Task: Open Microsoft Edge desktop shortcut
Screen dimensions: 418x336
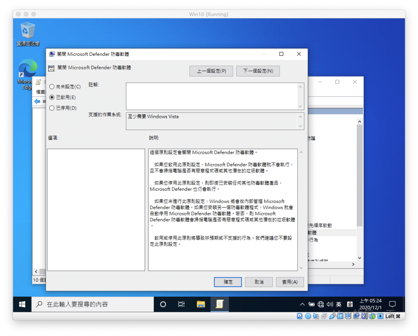Action: pos(28,69)
